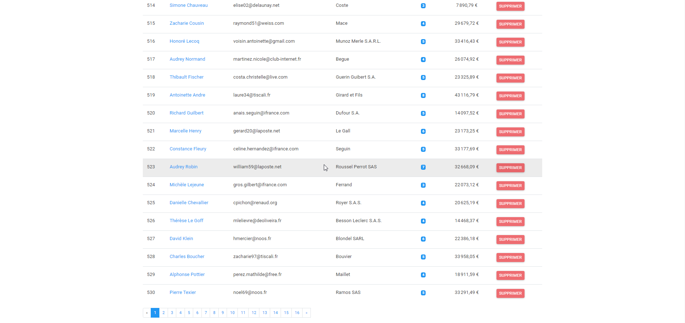Image resolution: width=685 pixels, height=323 pixels.
Task: Open Charles Boucher's customer link
Action: pos(187,257)
